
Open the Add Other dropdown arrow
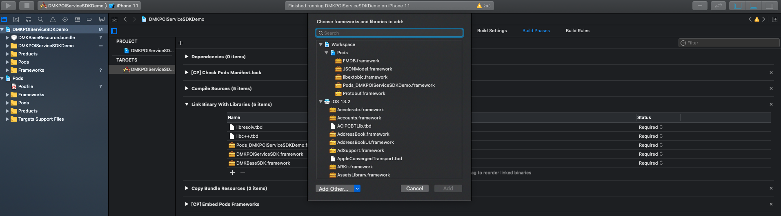click(x=357, y=189)
